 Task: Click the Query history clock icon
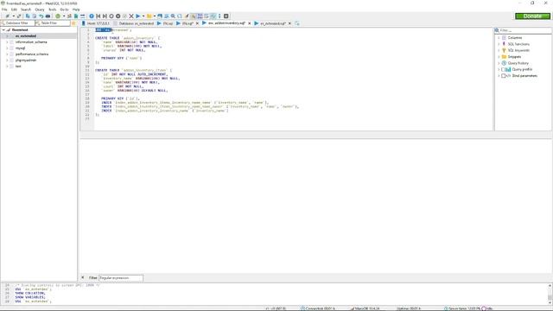click(x=504, y=63)
